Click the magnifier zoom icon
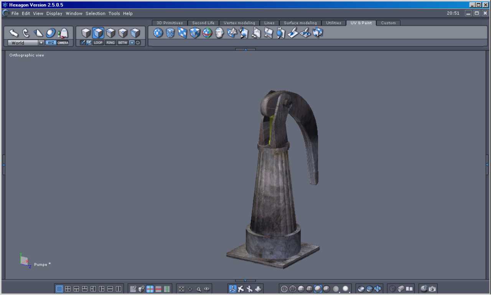Screen dimensions: 491x295 [199, 289]
